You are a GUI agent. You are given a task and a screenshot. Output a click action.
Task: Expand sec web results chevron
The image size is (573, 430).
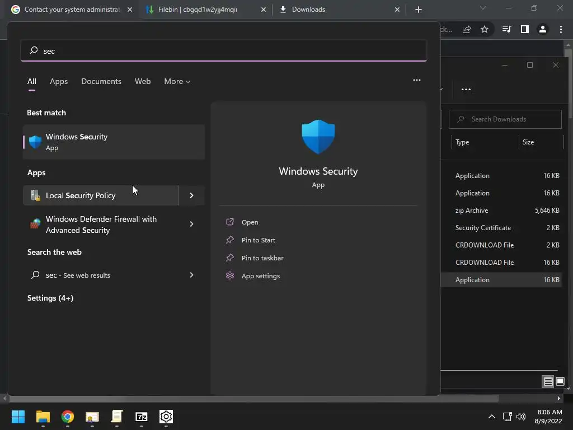click(x=191, y=275)
